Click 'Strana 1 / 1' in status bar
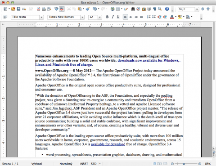The image size is (216, 166). click(x=10, y=164)
